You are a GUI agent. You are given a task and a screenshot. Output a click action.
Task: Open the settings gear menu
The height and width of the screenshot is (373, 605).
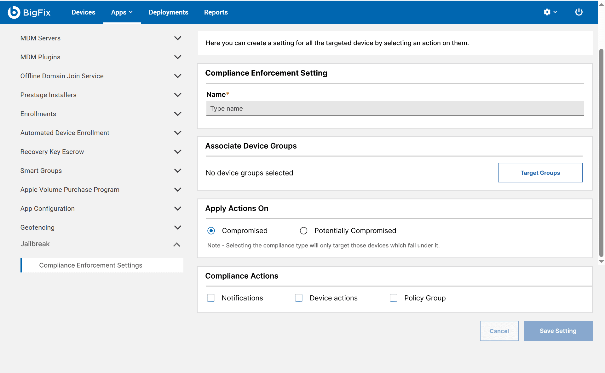pyautogui.click(x=550, y=12)
